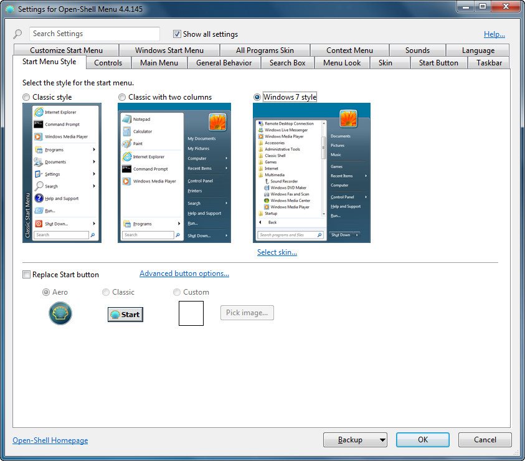Screen dimensions: 525x461
Task: Click the empty Custom button image box
Action: pos(191,313)
